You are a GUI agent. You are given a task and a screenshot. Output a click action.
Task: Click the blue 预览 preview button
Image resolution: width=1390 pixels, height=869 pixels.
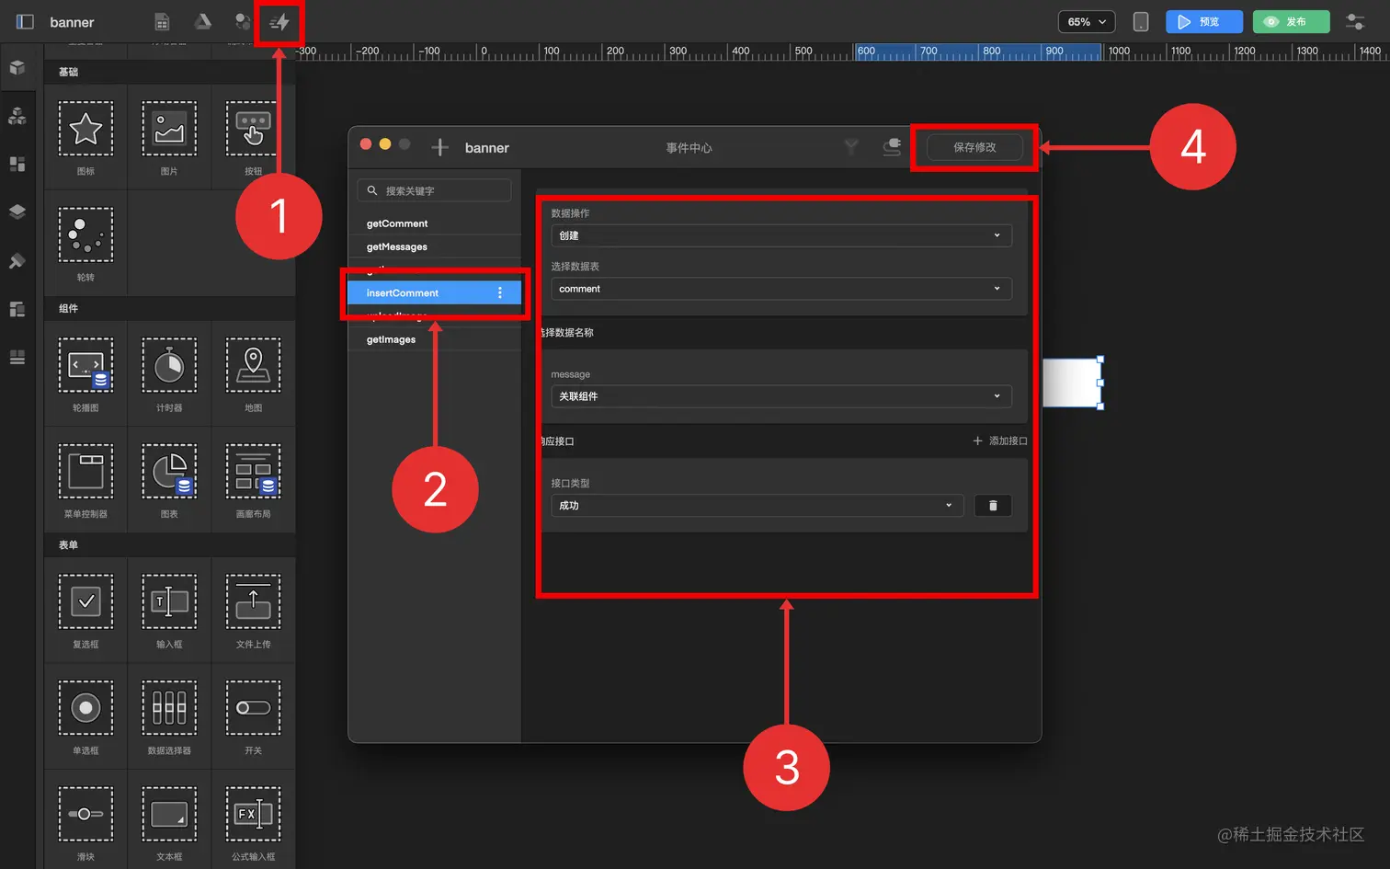click(1204, 21)
